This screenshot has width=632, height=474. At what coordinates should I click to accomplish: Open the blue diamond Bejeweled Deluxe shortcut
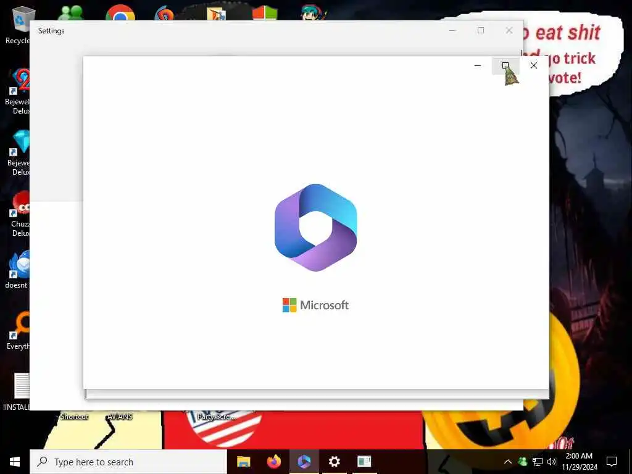[x=18, y=153]
